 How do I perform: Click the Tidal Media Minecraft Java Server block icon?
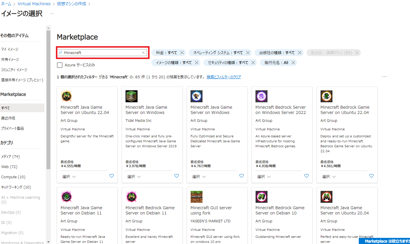pyautogui.click(x=131, y=96)
